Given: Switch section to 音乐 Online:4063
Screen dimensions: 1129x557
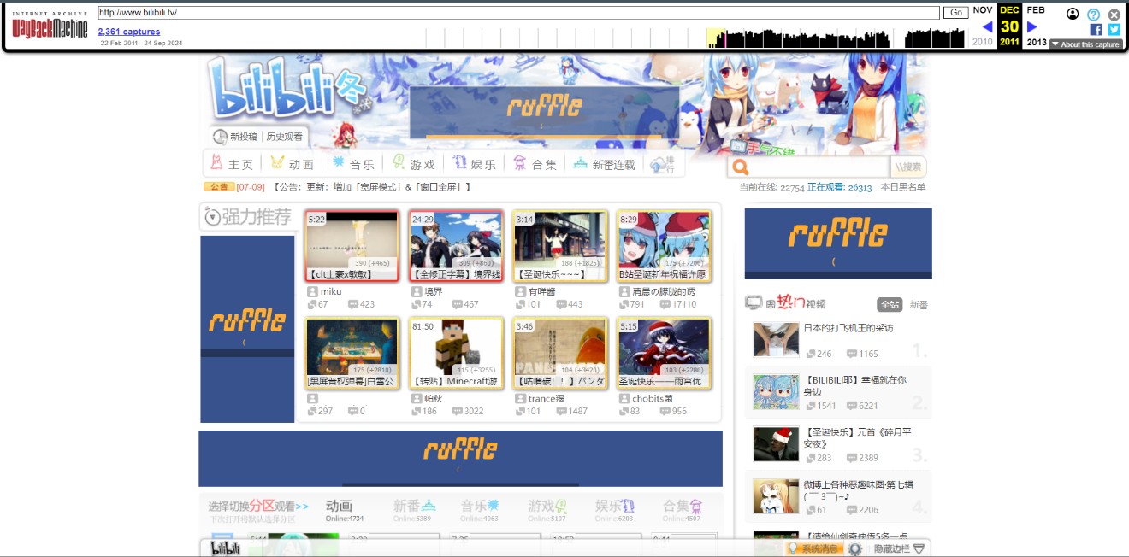Looking at the screenshot, I should click(480, 510).
